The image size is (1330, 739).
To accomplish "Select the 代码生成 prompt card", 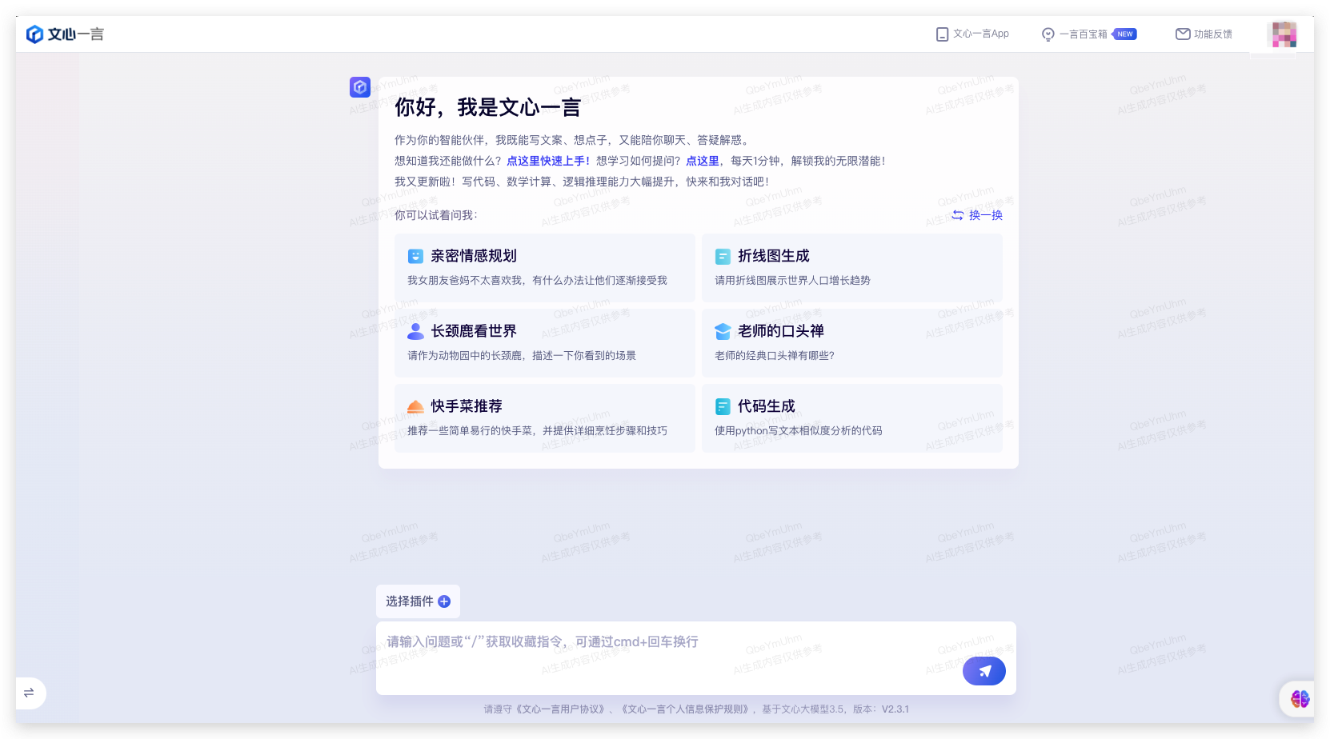I will coord(852,418).
